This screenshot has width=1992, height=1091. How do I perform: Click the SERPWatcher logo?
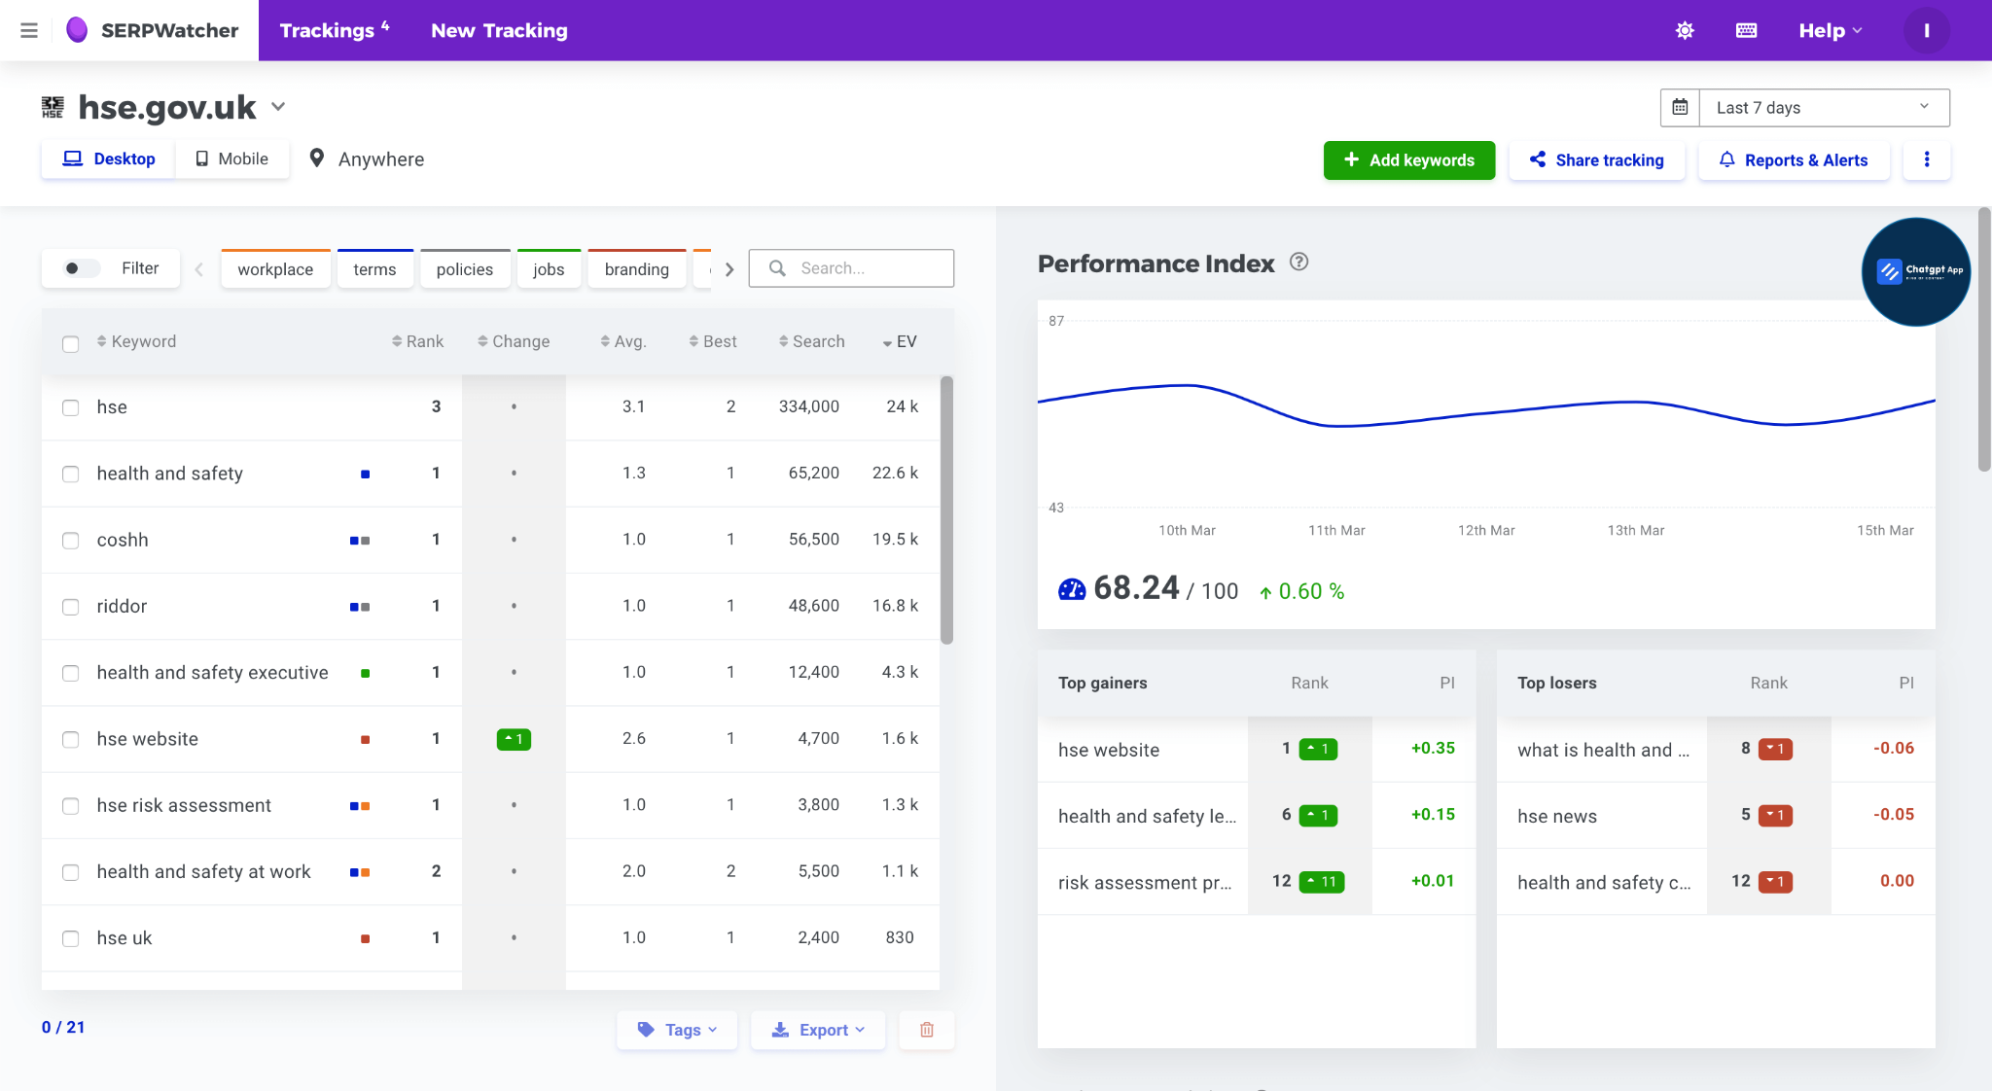click(152, 30)
